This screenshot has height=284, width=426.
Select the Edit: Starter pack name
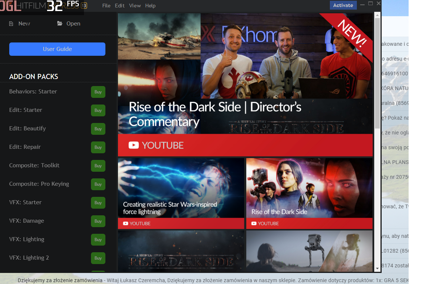26,110
